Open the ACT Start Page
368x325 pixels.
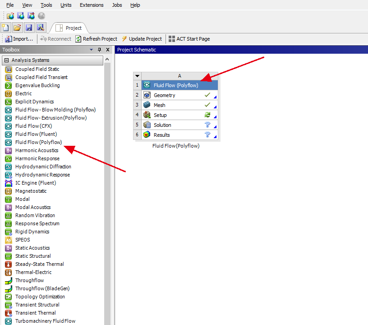(x=189, y=39)
